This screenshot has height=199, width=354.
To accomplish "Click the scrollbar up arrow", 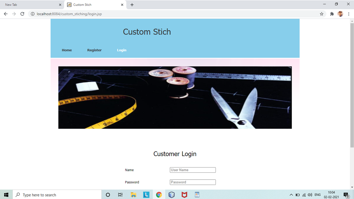I will (x=352, y=21).
